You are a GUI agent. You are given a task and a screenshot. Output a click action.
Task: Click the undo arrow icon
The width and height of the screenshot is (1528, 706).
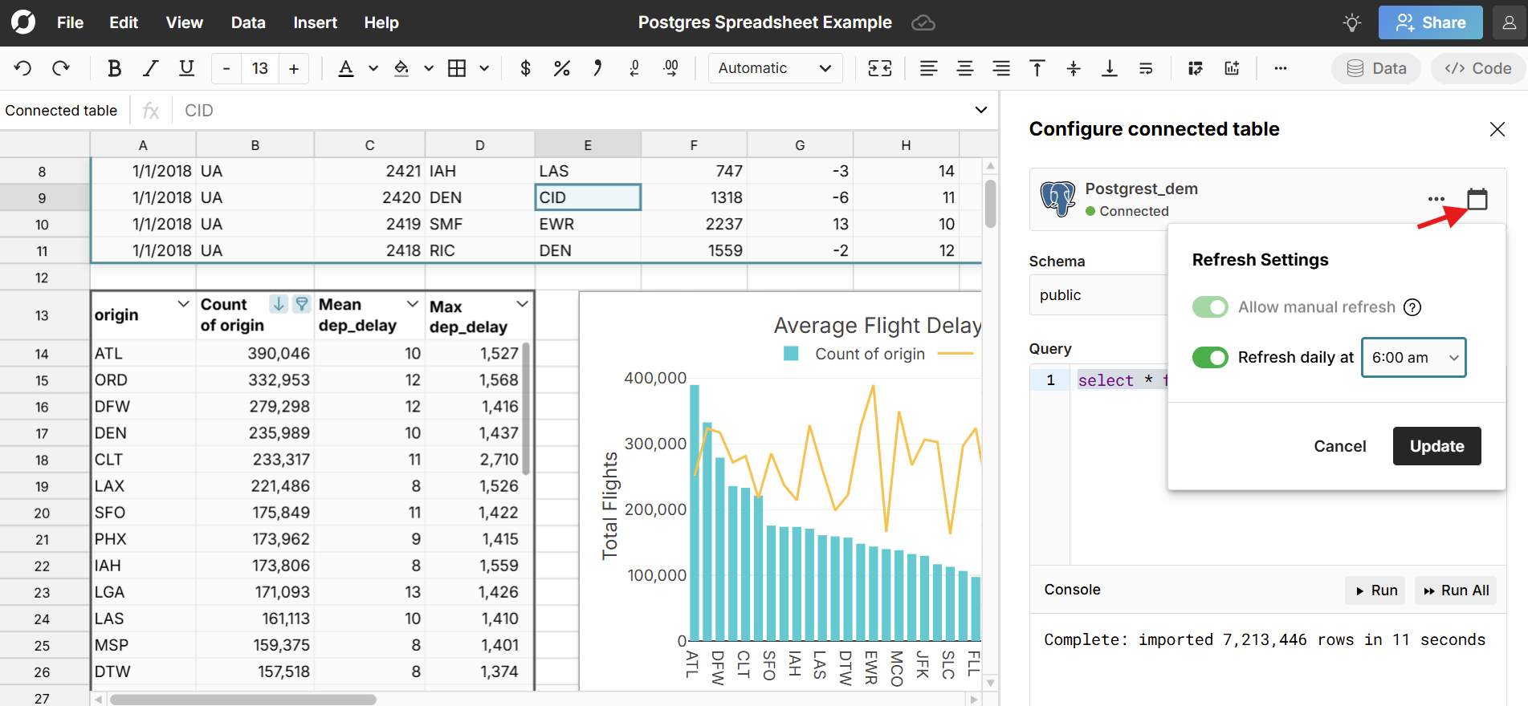pyautogui.click(x=23, y=68)
